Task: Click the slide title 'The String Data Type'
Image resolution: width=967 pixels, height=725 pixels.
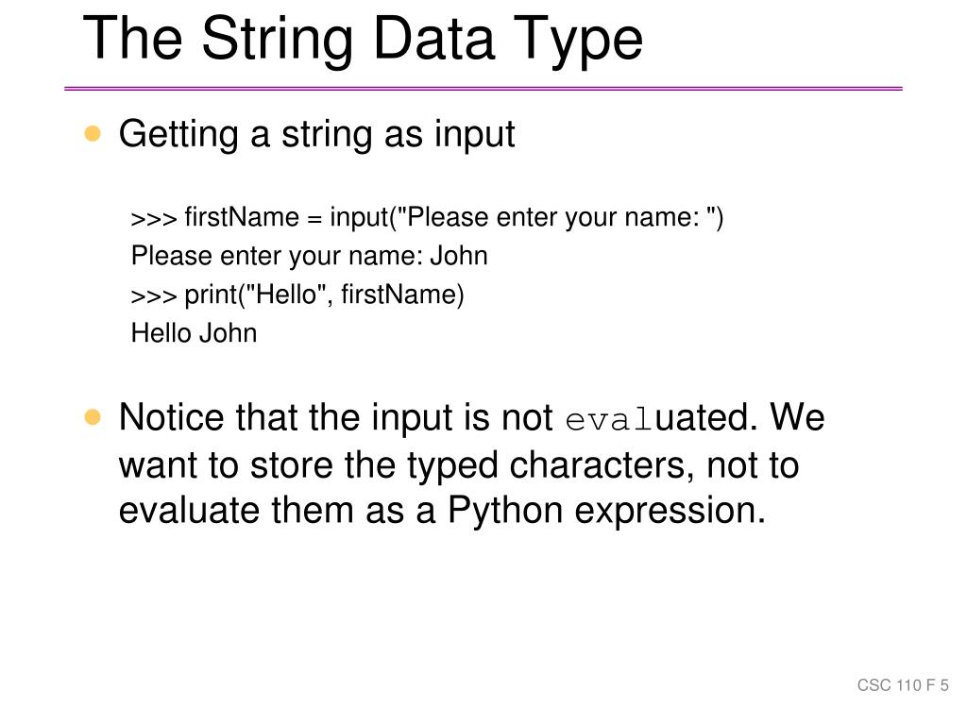Action: pyautogui.click(x=363, y=40)
